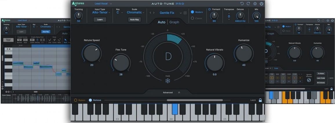The image size is (335, 123).
Task: Click Create Curves Auto icon in graph window
Action: 26,40
